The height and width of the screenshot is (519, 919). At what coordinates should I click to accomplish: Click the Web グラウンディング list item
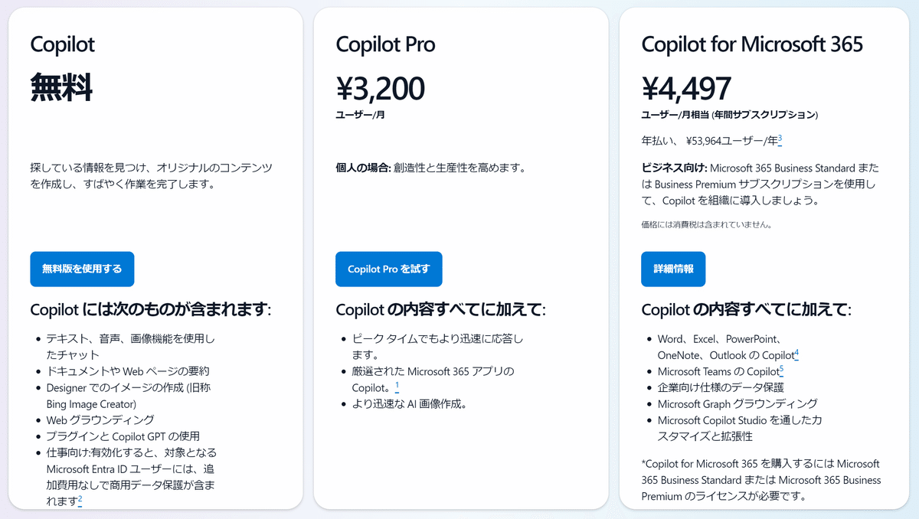[100, 419]
